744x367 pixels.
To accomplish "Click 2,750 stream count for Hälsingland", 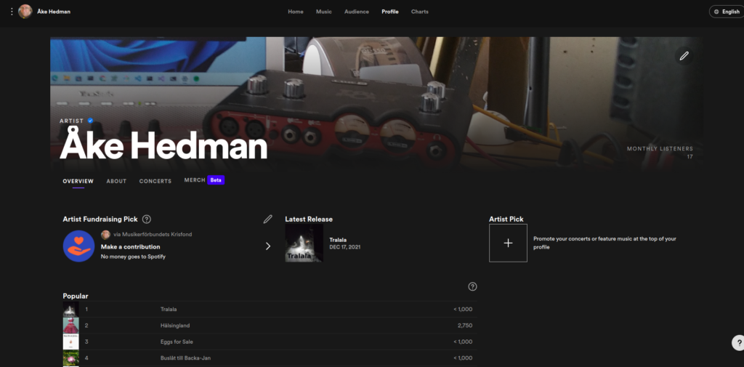I will point(465,326).
